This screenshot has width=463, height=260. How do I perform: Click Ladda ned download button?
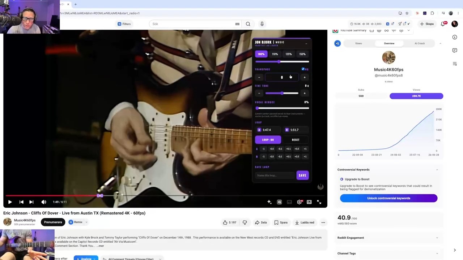point(305,222)
